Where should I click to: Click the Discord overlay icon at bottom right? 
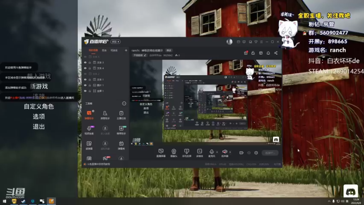click(x=350, y=191)
